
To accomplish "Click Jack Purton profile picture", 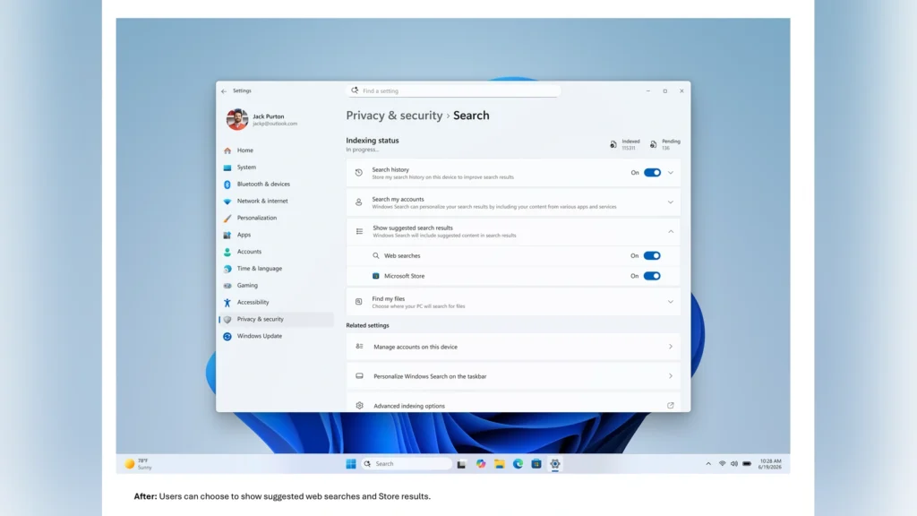I will tap(236, 119).
